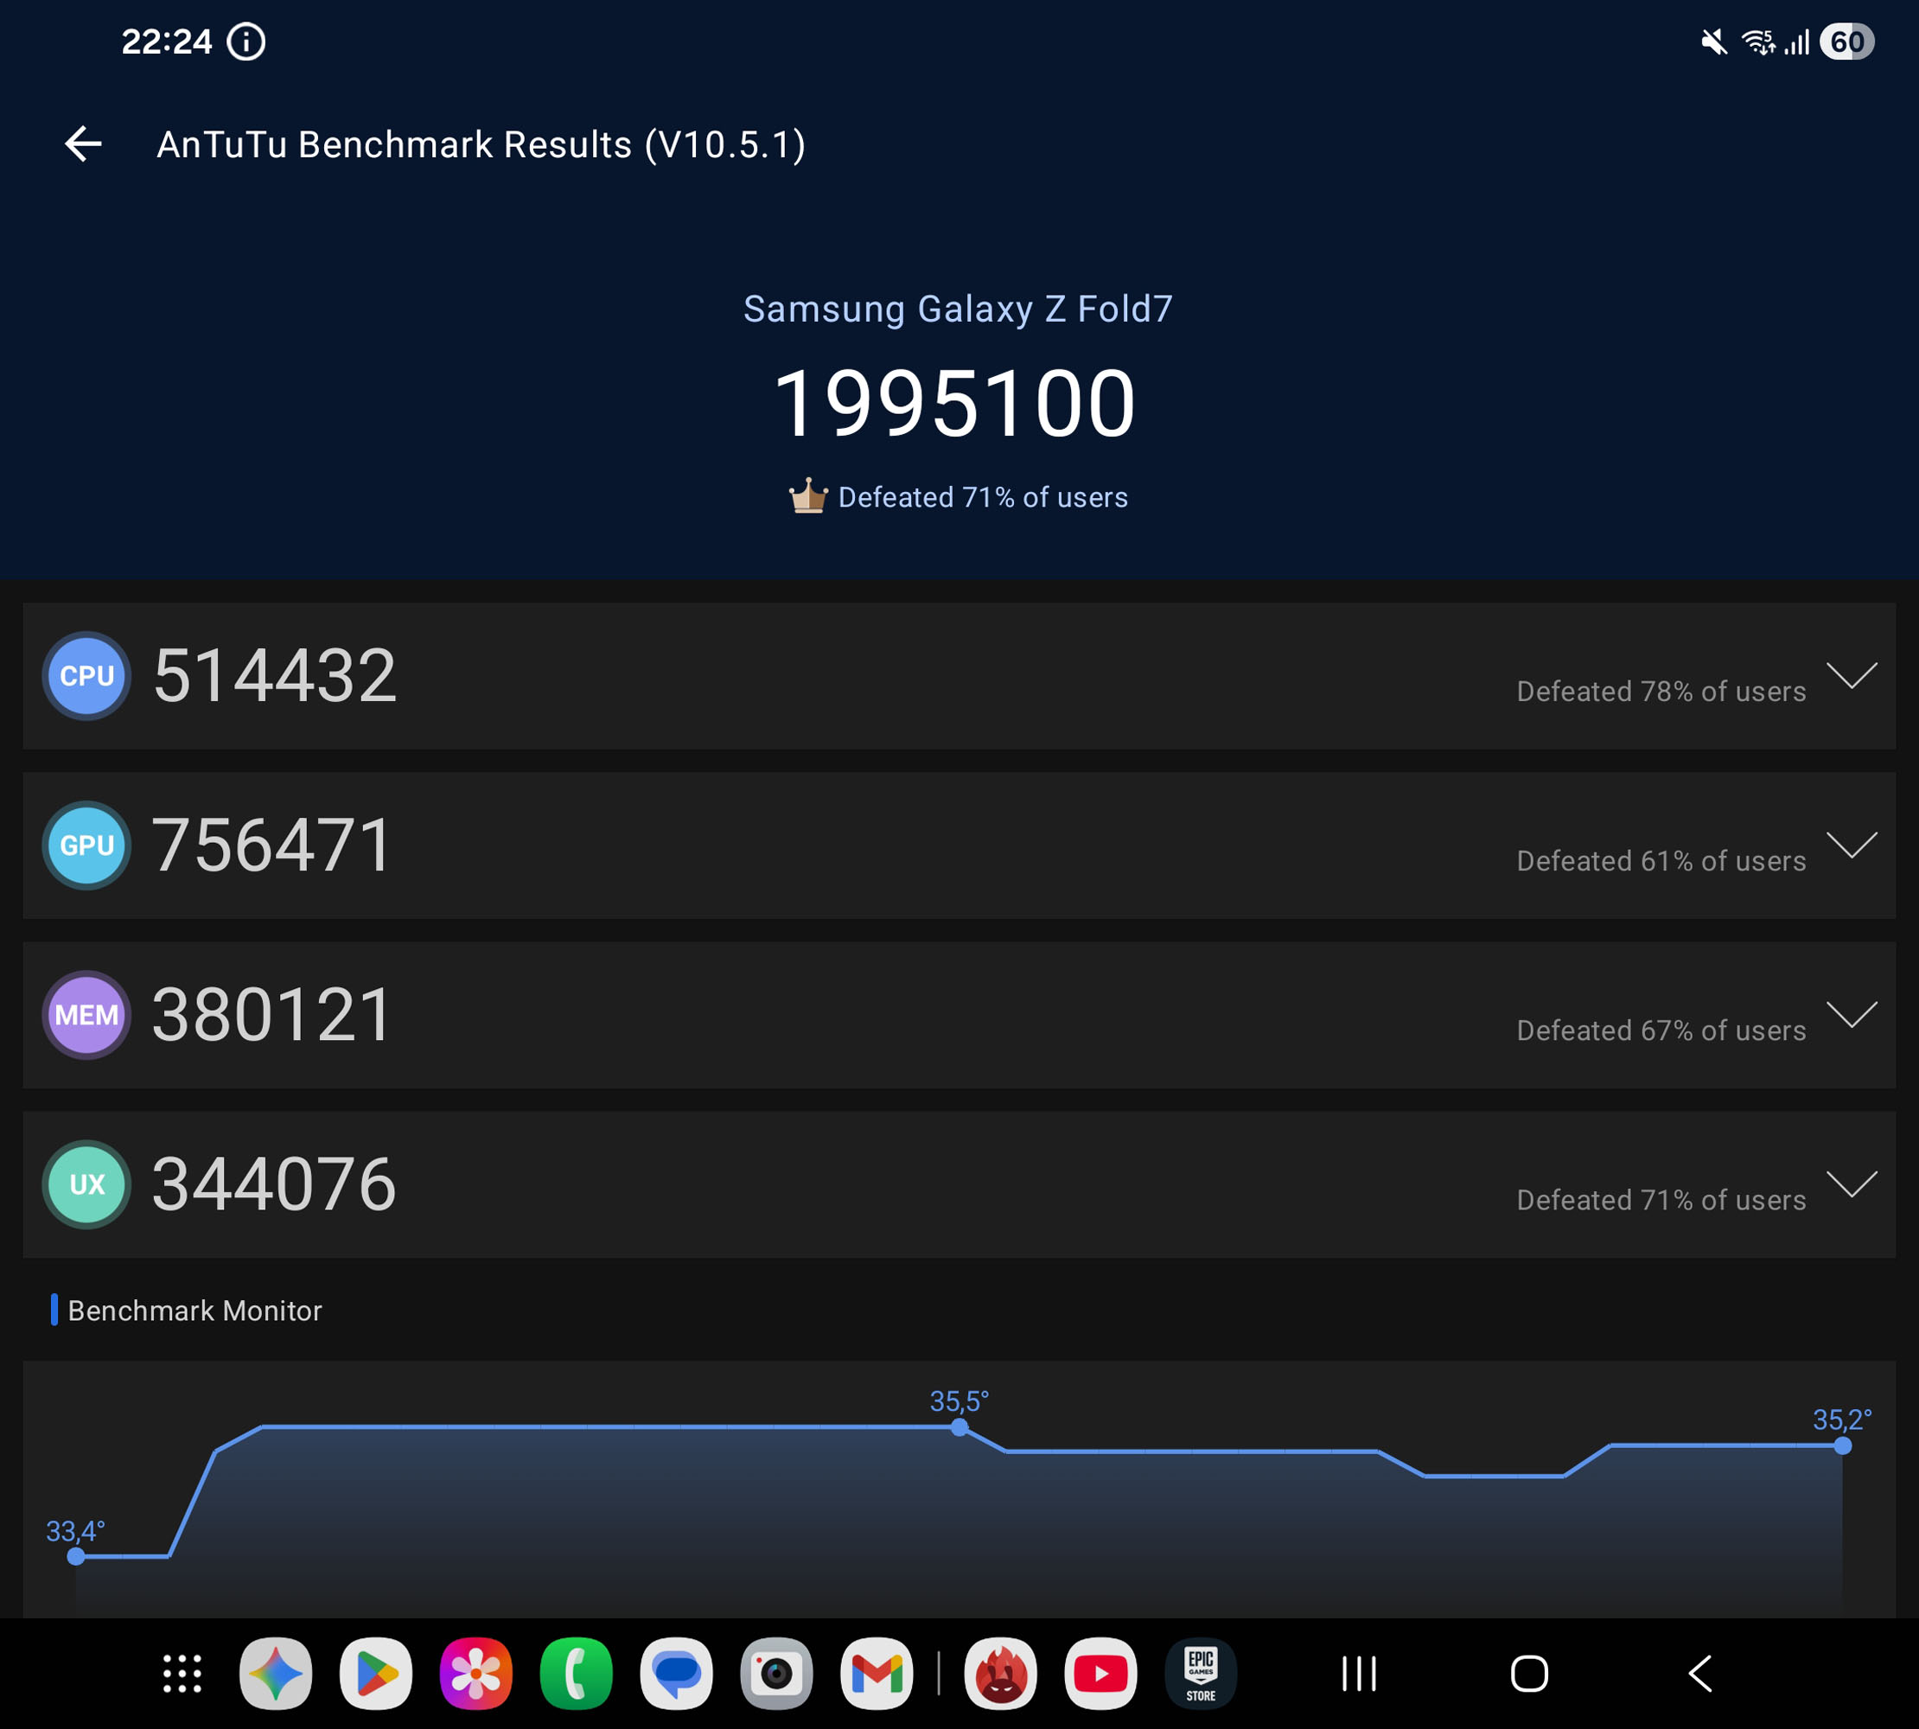
Task: Tap the MEM score 380121
Action: pyautogui.click(x=271, y=1015)
